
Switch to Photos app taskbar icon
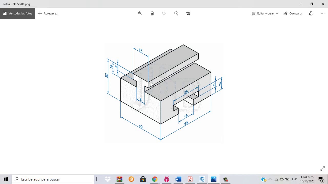[214, 179]
